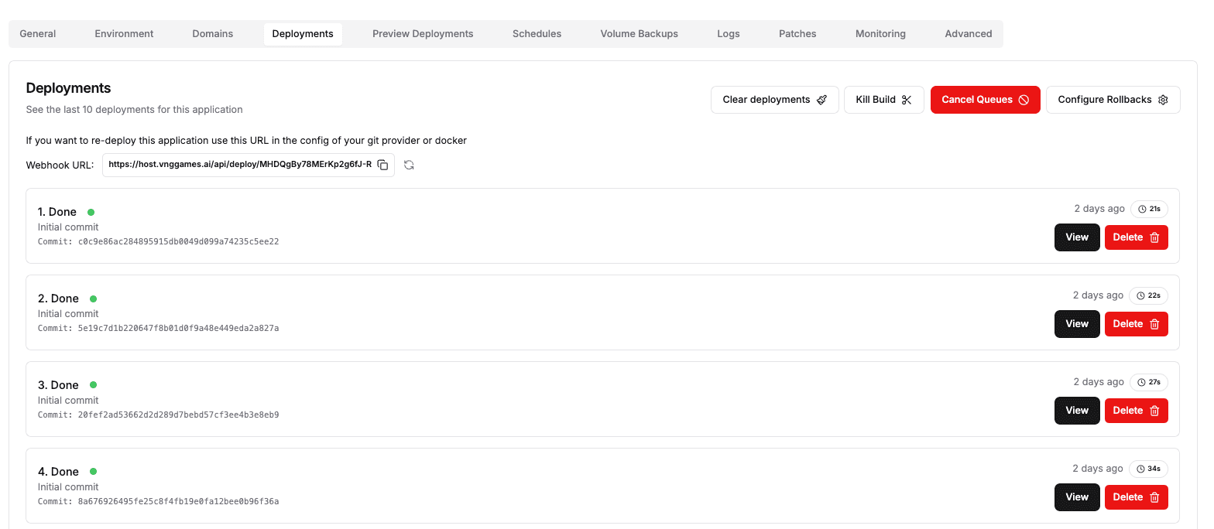Open the Domains tab

pos(213,34)
